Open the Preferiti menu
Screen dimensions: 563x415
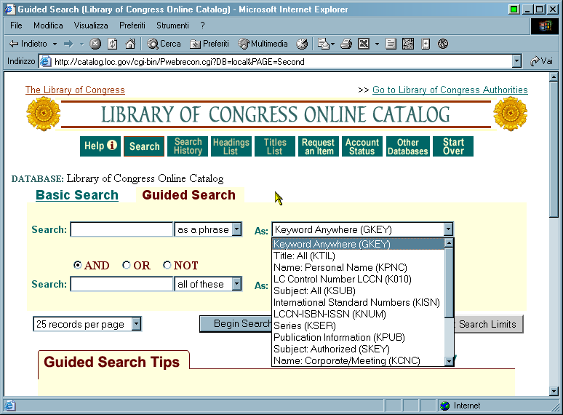pyautogui.click(x=132, y=25)
